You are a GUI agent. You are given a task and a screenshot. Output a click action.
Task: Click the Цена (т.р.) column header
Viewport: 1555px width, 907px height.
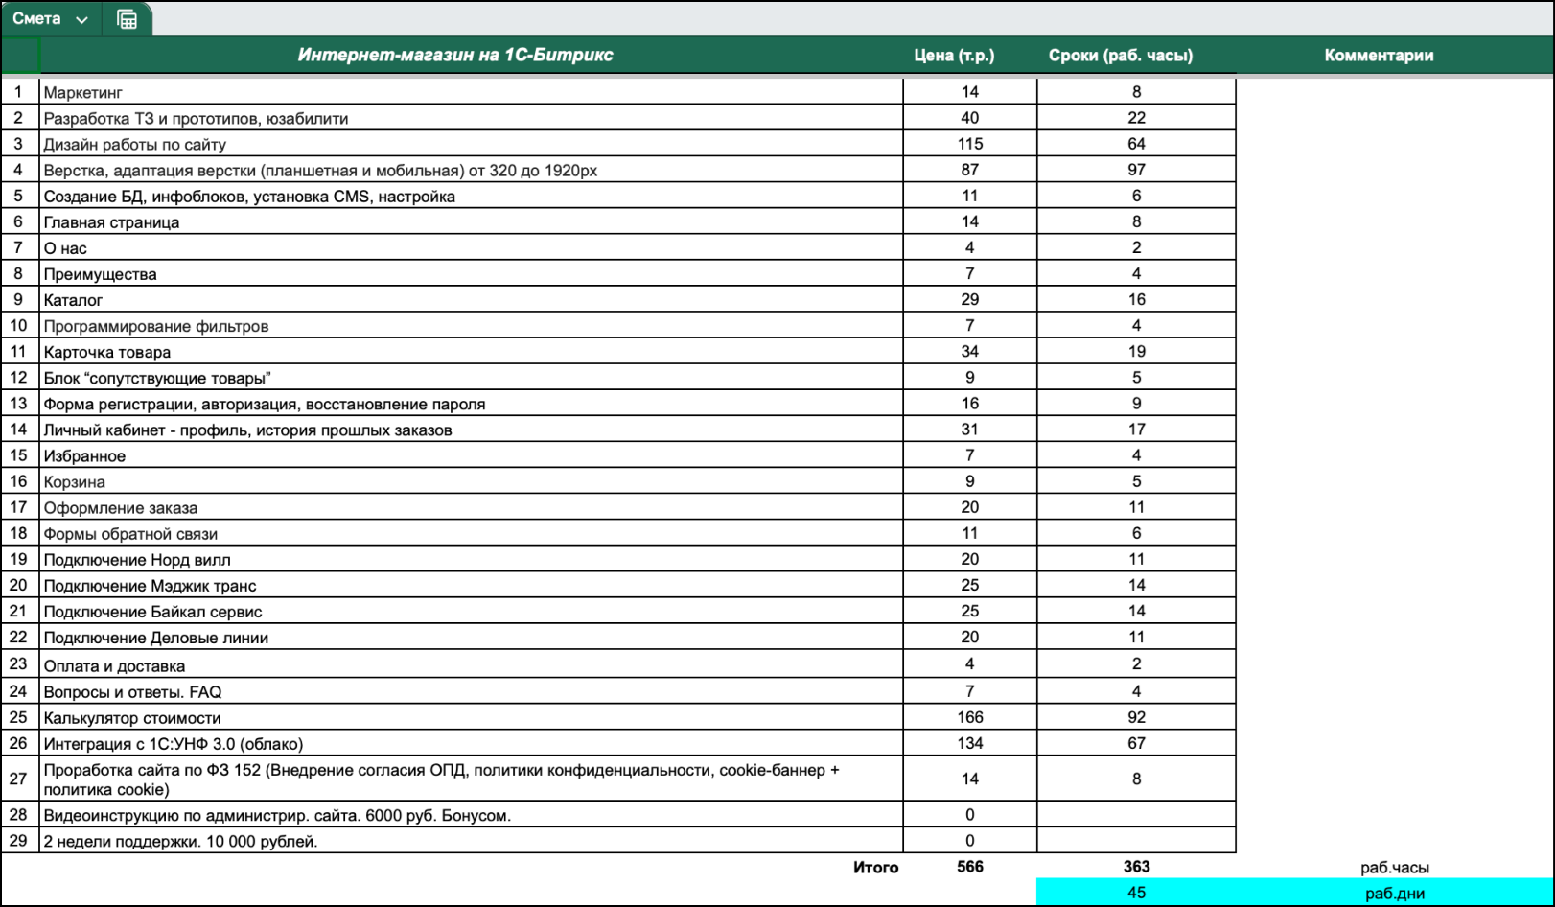(x=954, y=56)
